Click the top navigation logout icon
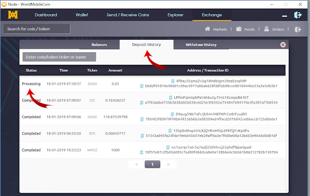 [x=298, y=15]
